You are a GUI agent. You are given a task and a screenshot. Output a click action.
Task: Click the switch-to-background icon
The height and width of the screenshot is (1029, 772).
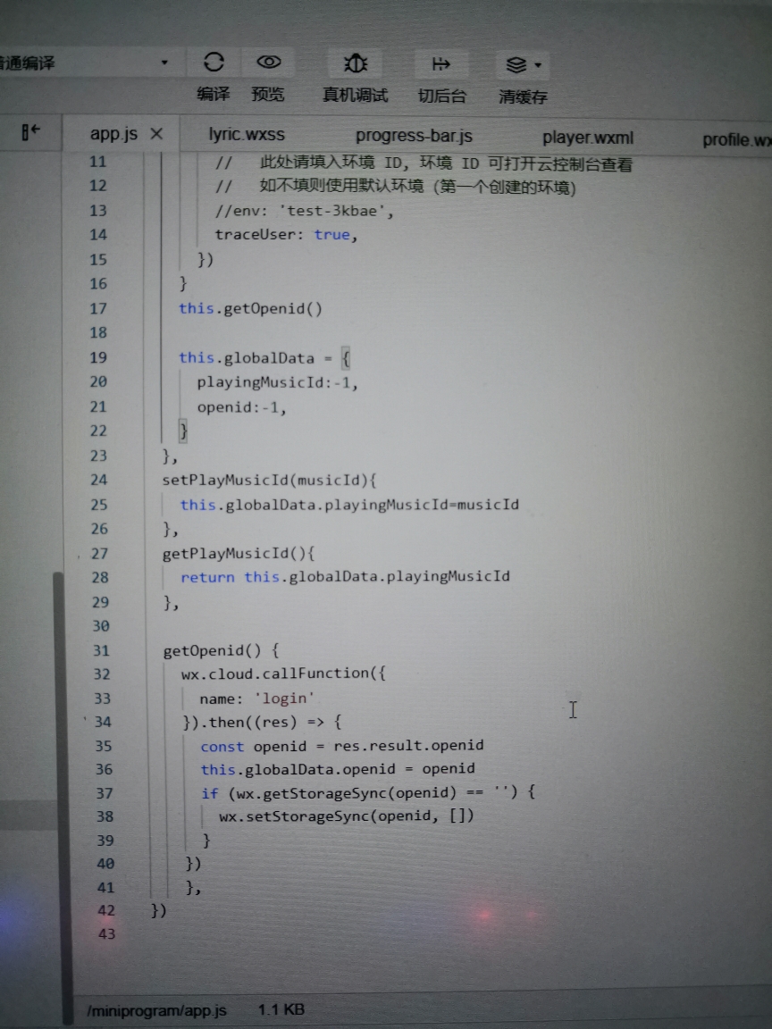click(441, 64)
